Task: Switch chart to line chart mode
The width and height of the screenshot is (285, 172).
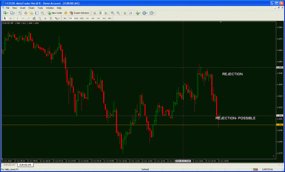Action: 106,13
